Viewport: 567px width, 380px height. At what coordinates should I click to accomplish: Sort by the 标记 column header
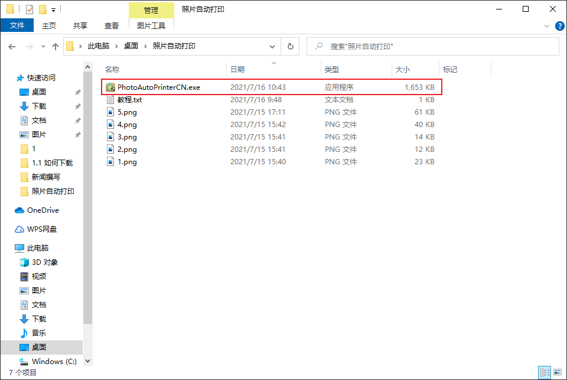click(x=450, y=70)
